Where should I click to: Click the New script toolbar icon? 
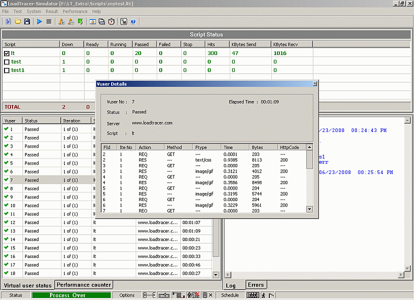coord(9,21)
